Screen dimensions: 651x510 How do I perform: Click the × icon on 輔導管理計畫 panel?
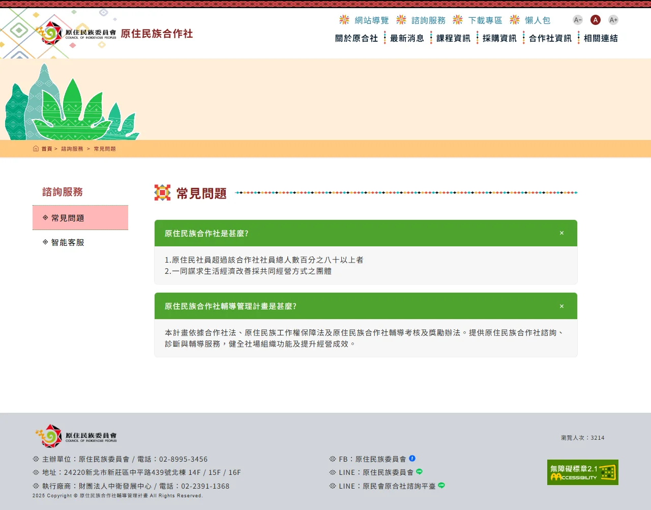tap(561, 306)
